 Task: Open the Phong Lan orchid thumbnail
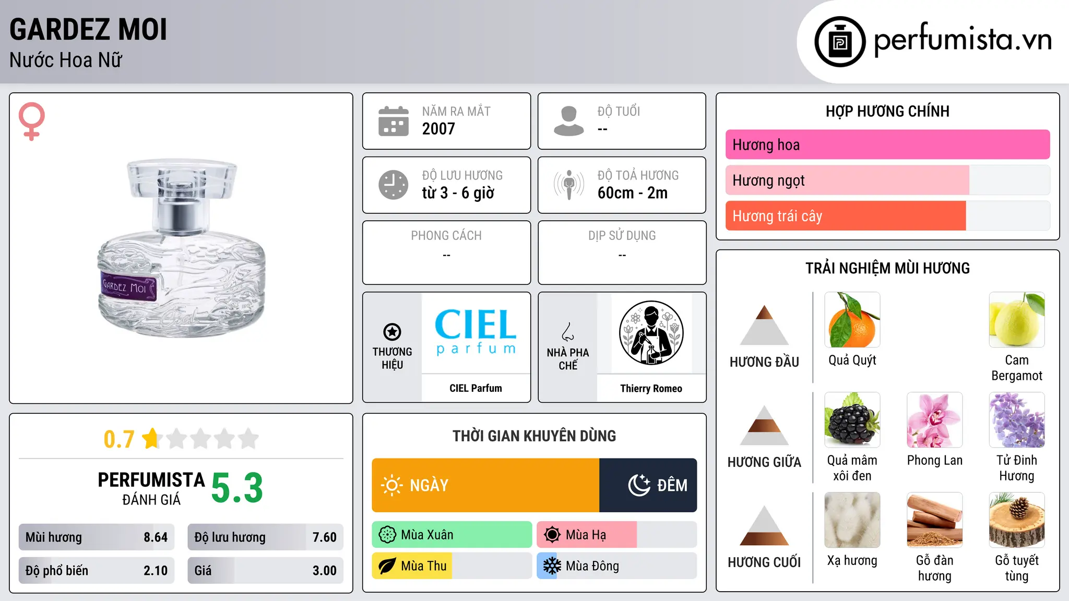pyautogui.click(x=935, y=420)
